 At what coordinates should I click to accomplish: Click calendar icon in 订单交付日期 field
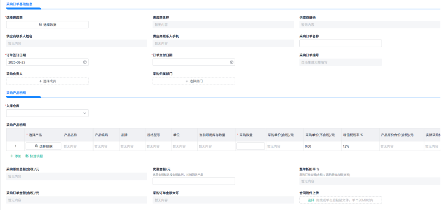pos(232,62)
